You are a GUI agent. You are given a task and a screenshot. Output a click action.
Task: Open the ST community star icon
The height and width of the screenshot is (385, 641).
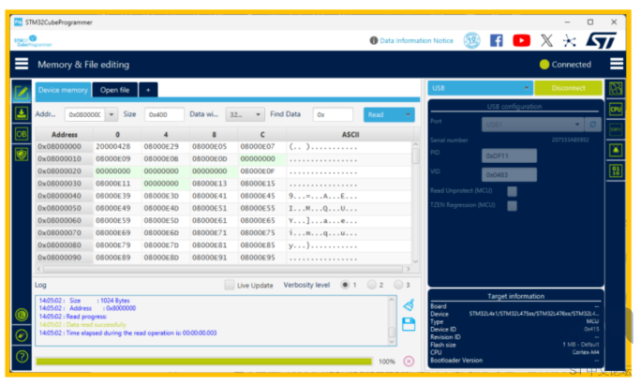[x=569, y=40]
